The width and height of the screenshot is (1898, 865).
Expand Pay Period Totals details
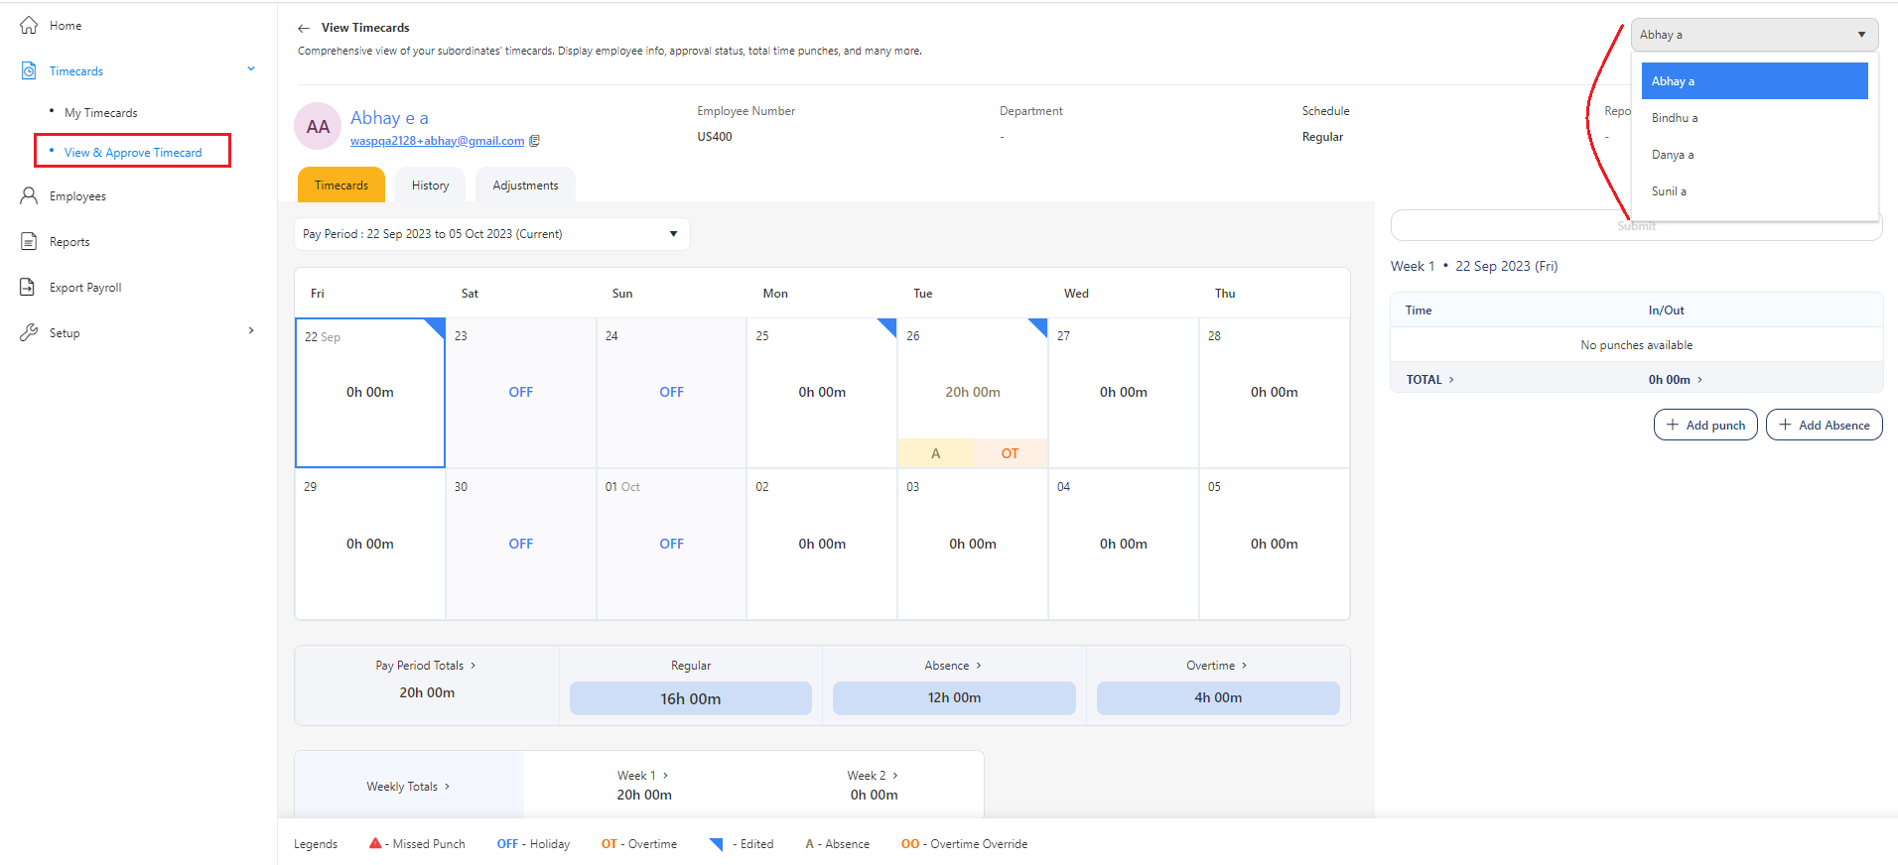point(426,666)
